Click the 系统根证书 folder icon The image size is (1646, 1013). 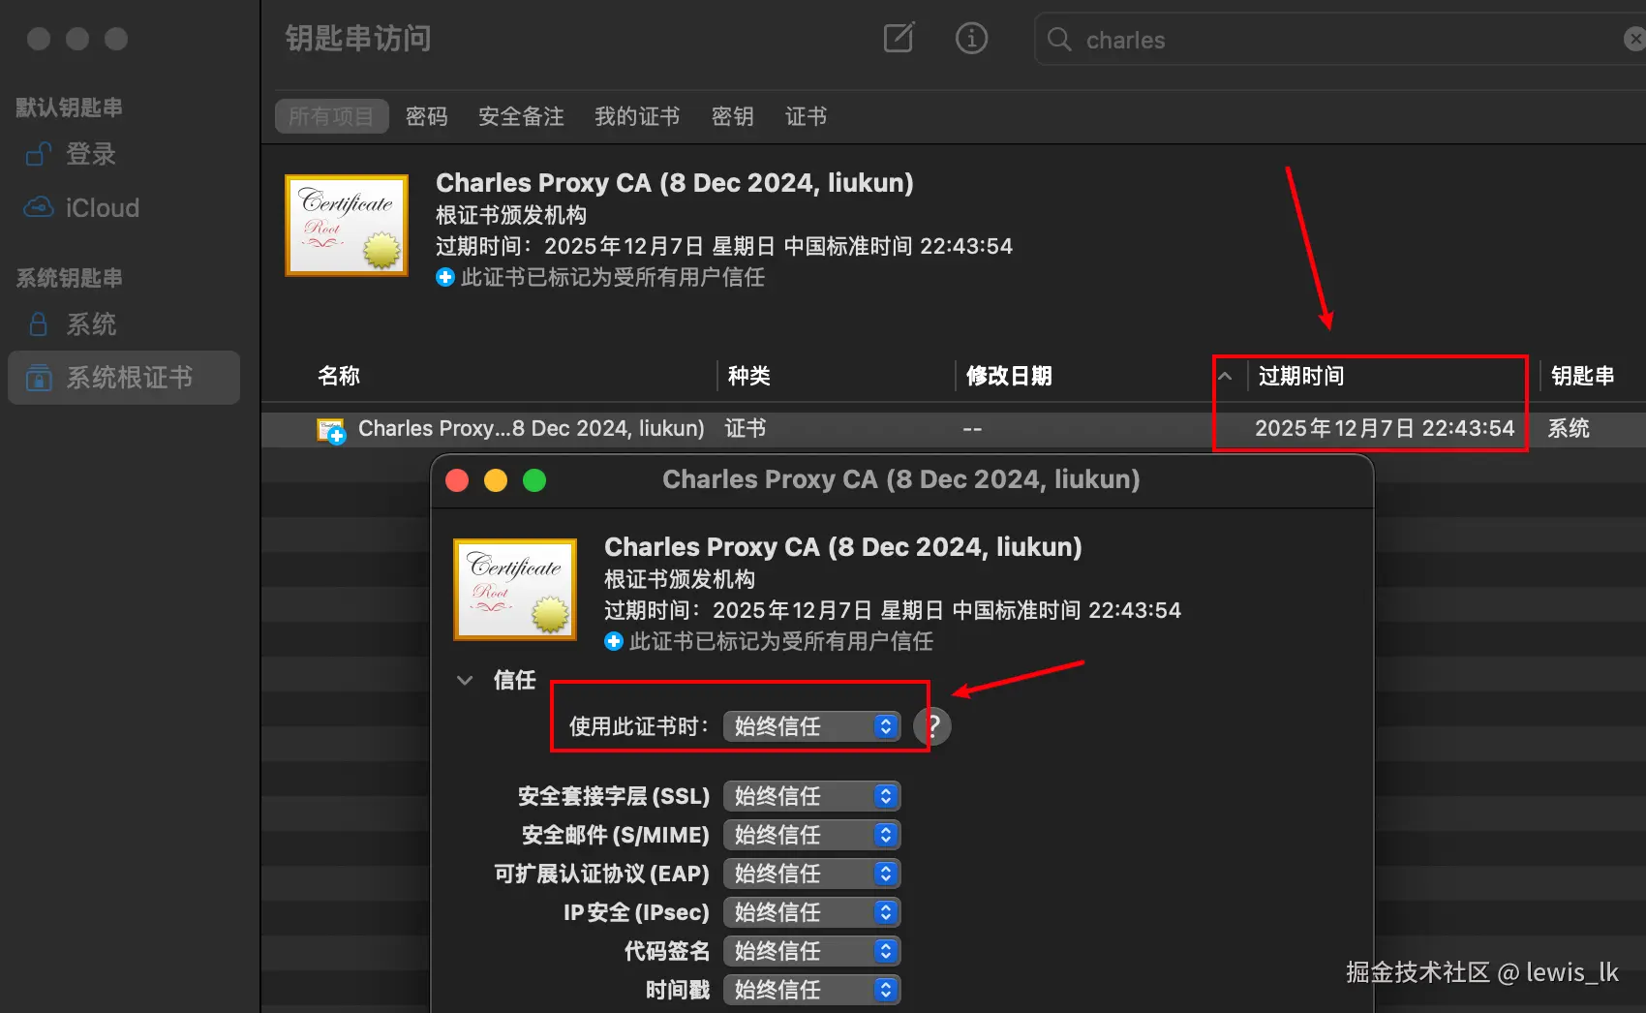(39, 377)
